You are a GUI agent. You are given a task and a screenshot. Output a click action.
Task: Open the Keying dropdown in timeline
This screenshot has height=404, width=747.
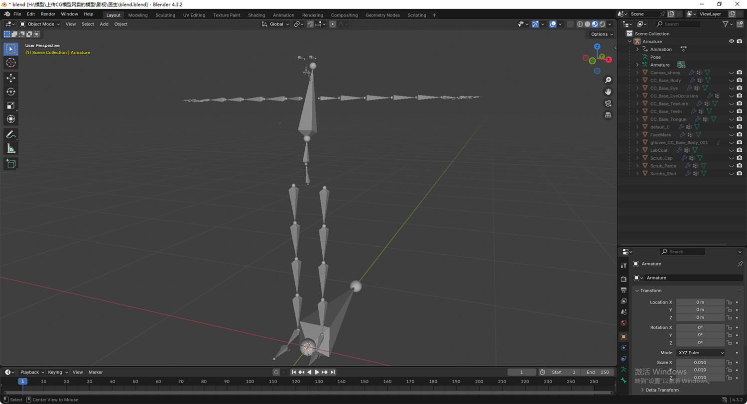pyautogui.click(x=58, y=372)
